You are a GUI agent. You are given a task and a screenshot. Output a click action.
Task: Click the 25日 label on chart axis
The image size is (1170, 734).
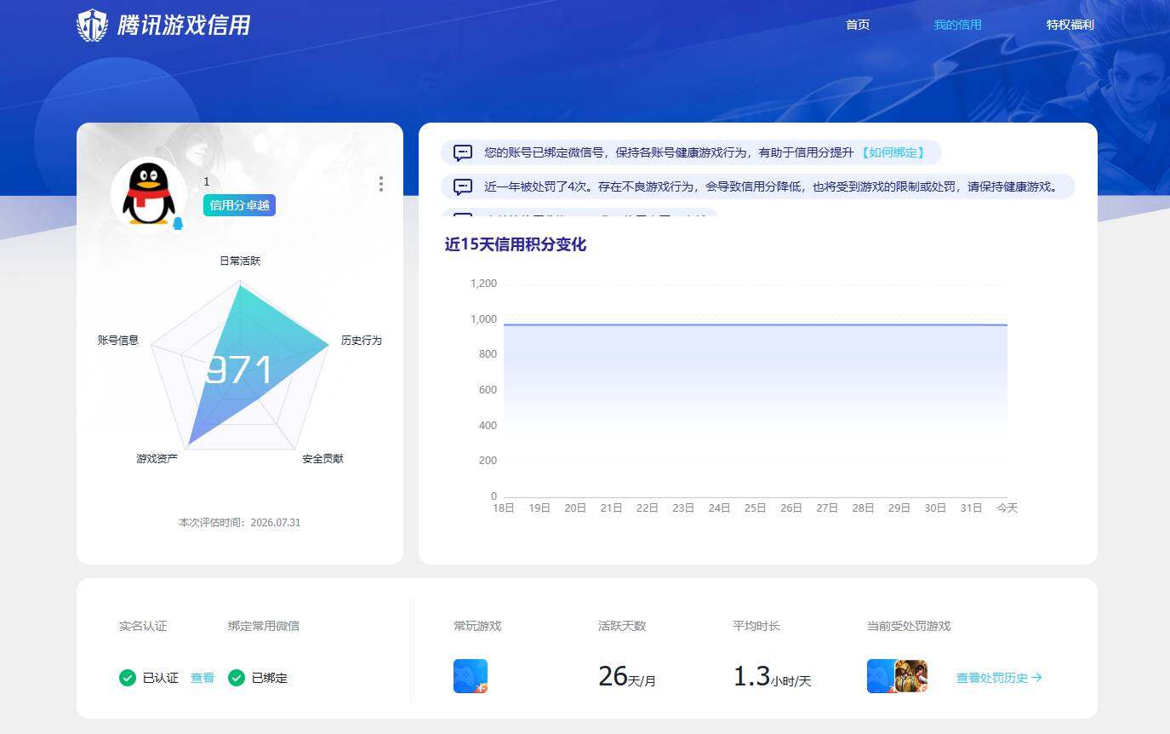tap(756, 507)
